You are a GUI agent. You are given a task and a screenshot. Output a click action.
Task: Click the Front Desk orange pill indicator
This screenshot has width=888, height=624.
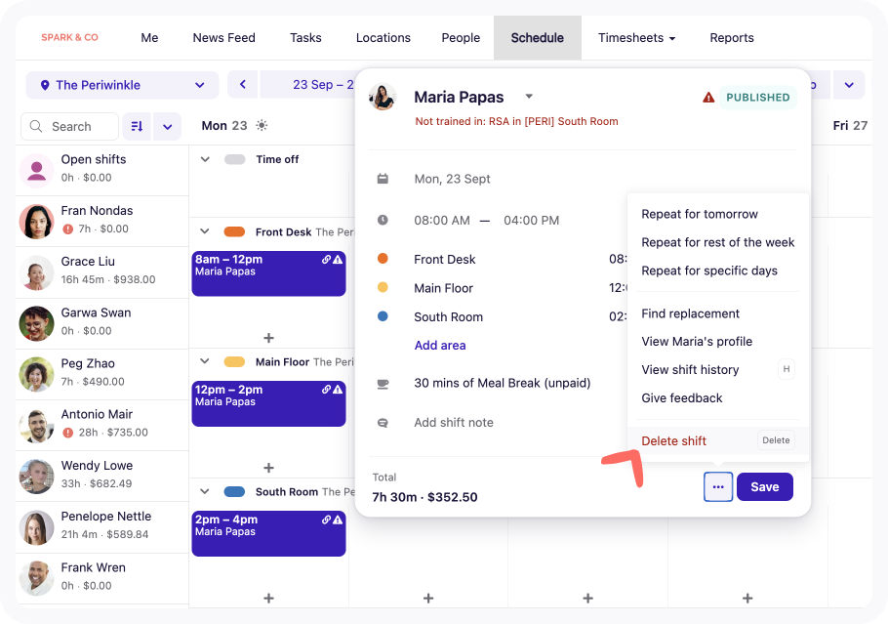pos(234,231)
